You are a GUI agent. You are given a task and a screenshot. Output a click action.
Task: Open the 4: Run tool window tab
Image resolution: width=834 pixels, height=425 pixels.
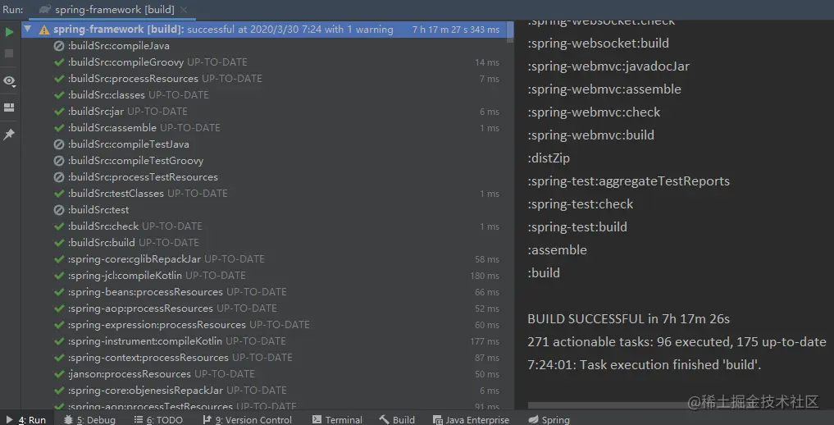point(25,420)
